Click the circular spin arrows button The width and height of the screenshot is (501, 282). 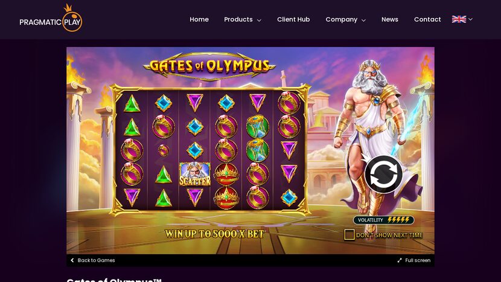coord(383,175)
